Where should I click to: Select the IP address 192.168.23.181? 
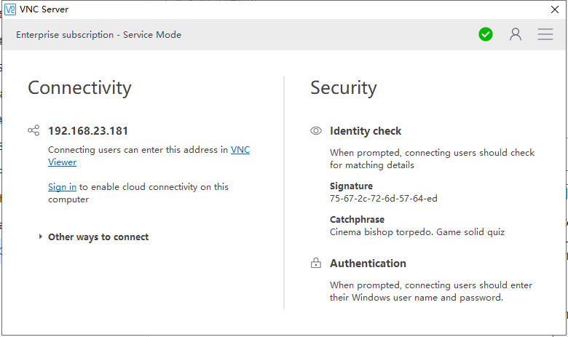pos(88,131)
